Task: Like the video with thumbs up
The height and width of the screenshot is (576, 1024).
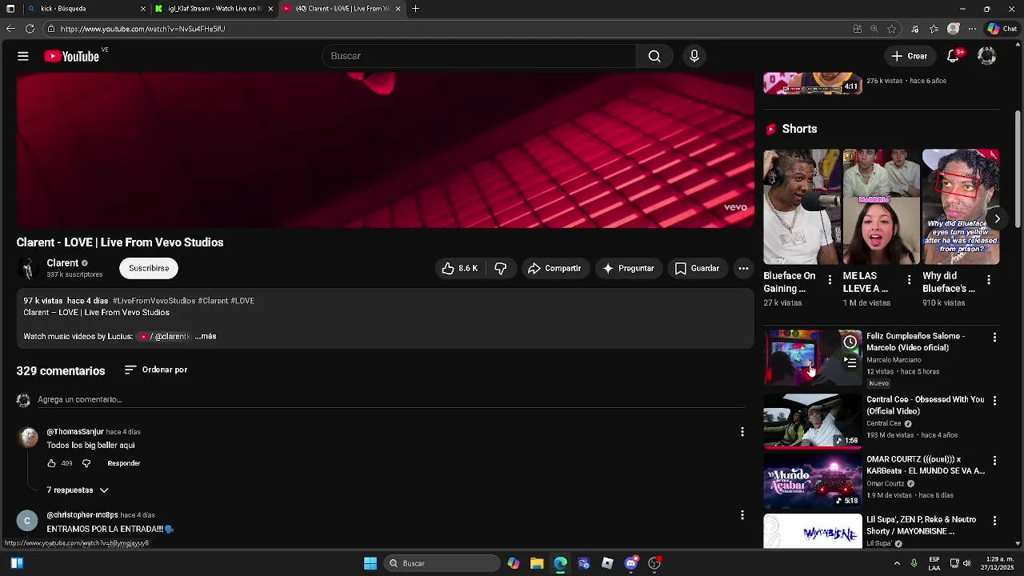Action: 459,269
